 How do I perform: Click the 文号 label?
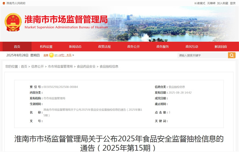[x=36, y=121]
